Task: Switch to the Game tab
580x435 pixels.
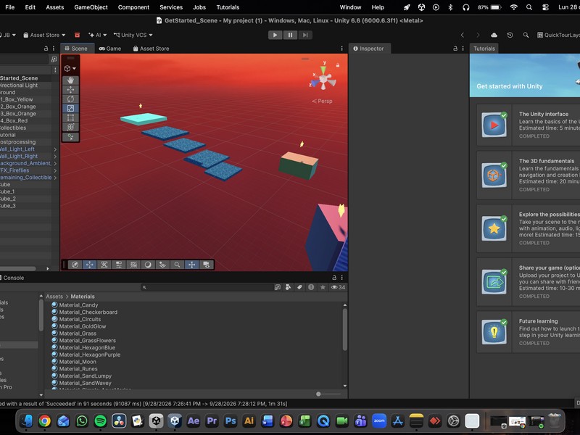Action: 110,49
